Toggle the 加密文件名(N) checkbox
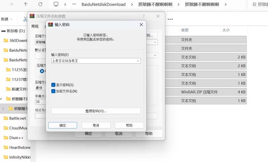The width and height of the screenshot is (268, 162). click(x=53, y=91)
